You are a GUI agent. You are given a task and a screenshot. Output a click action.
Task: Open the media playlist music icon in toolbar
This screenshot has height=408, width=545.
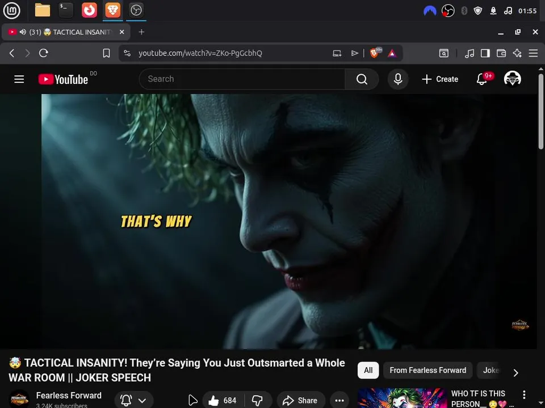click(x=469, y=53)
